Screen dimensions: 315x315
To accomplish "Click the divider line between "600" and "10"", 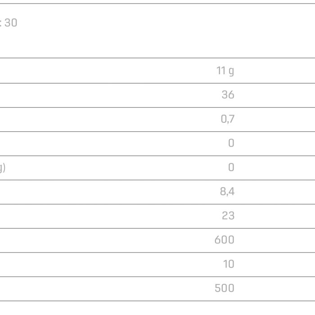I will 157,252.
